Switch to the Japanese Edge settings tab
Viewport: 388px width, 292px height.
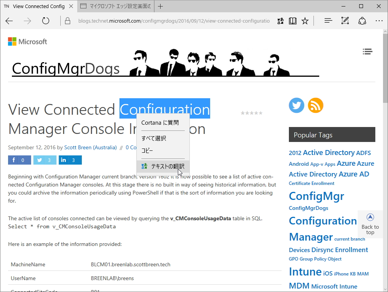pos(116,6)
